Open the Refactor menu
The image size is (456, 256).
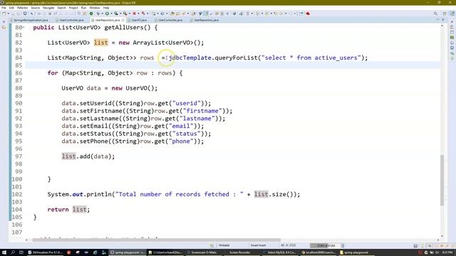pos(22,8)
